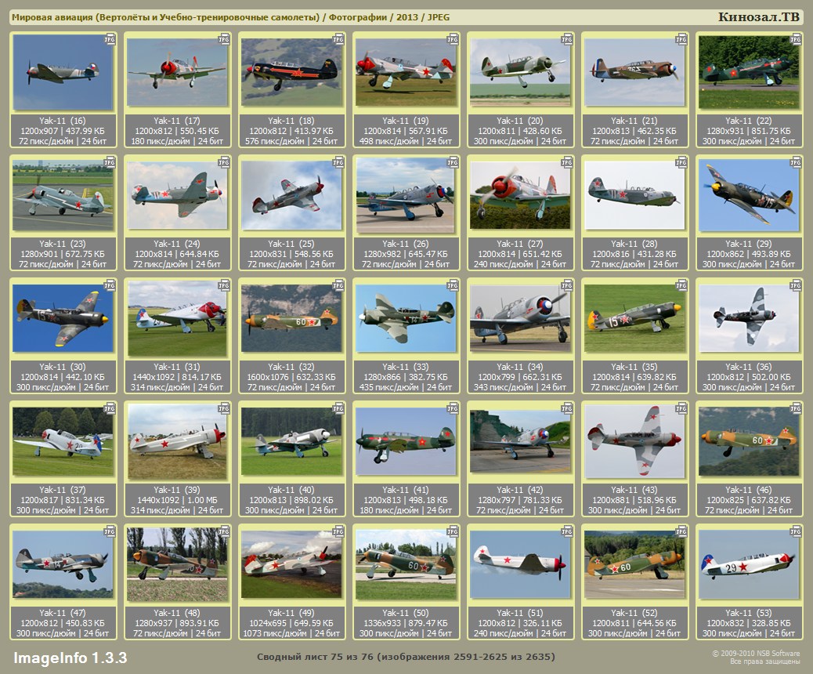Open Yak-11 (42) thumbnail
The height and width of the screenshot is (674, 813).
click(x=520, y=441)
